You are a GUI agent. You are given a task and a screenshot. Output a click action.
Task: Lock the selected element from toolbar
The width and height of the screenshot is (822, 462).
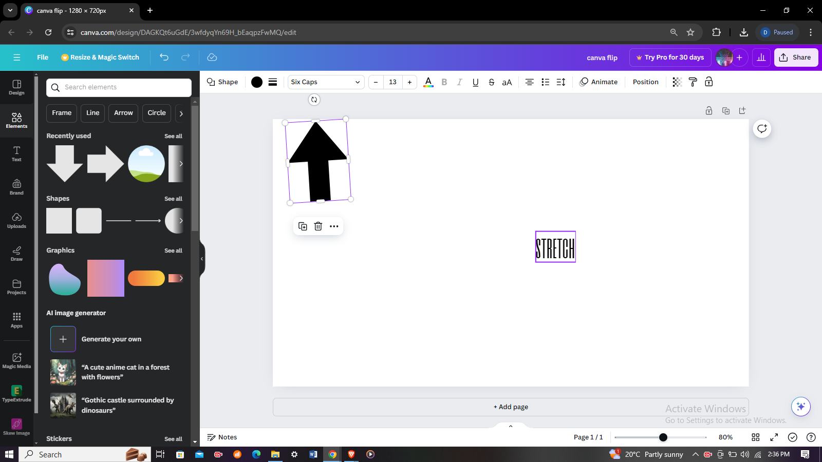[709, 82]
